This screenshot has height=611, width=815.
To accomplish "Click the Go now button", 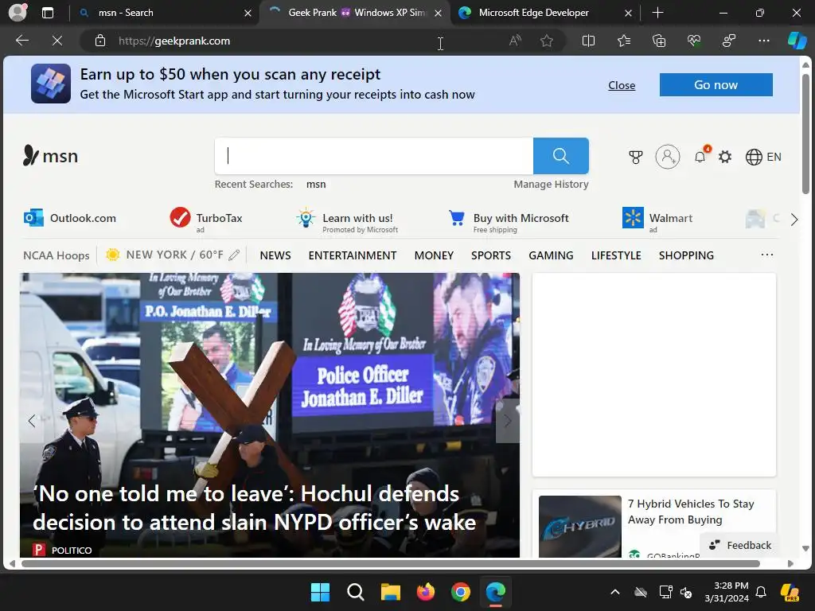I will [716, 84].
